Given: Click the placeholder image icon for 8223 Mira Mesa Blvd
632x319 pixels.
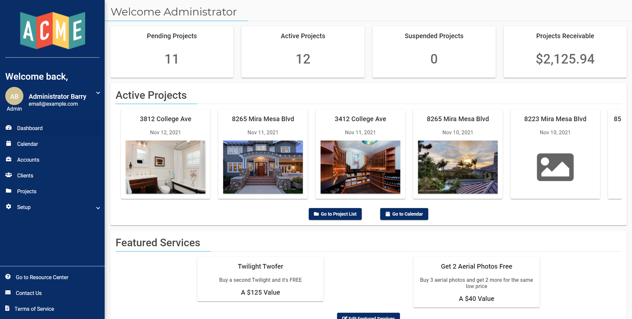Looking at the screenshot, I should pos(555,167).
